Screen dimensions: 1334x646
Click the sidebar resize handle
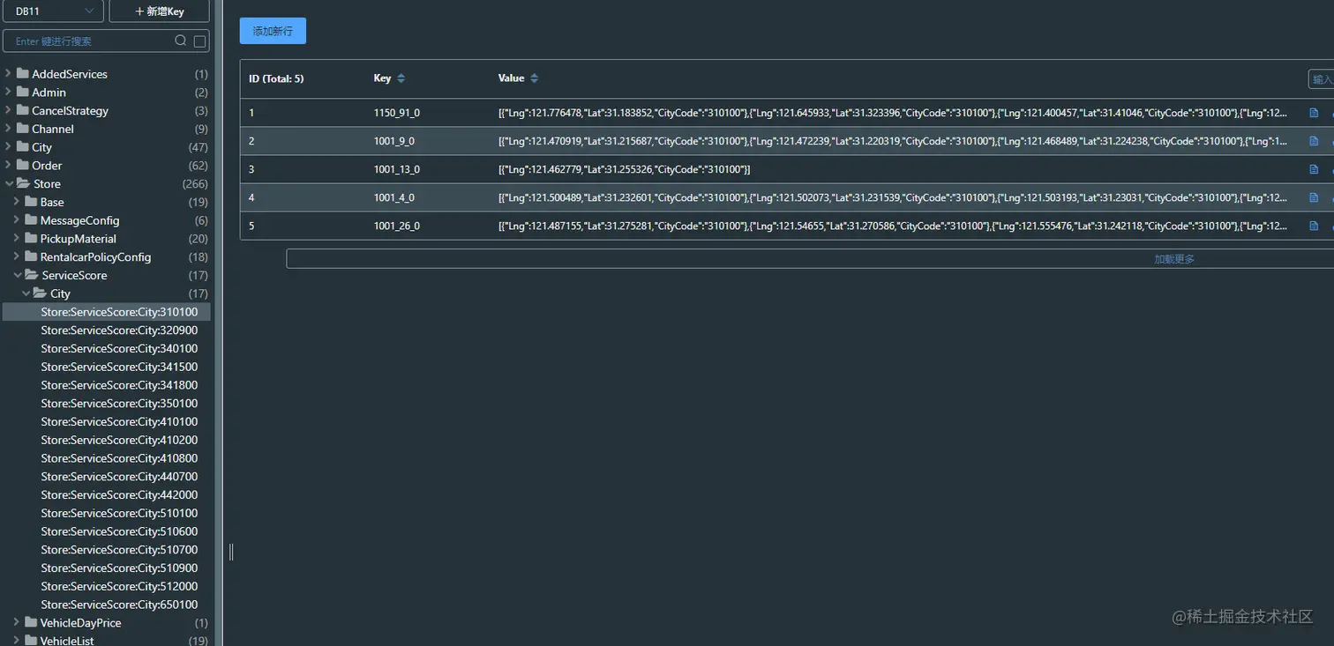point(231,552)
